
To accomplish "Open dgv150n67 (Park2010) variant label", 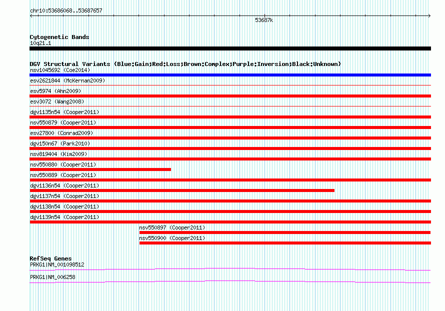I will [x=60, y=143].
